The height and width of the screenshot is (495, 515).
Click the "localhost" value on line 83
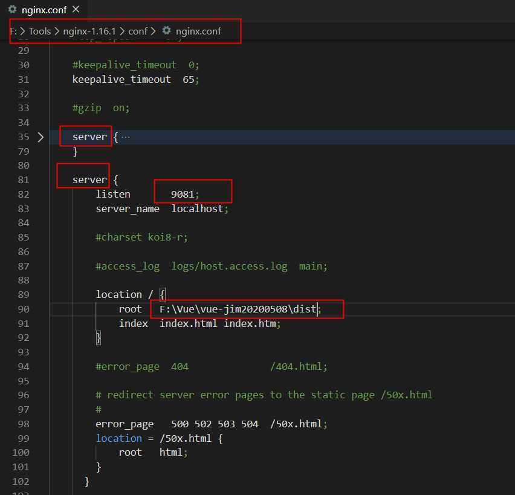(x=197, y=209)
